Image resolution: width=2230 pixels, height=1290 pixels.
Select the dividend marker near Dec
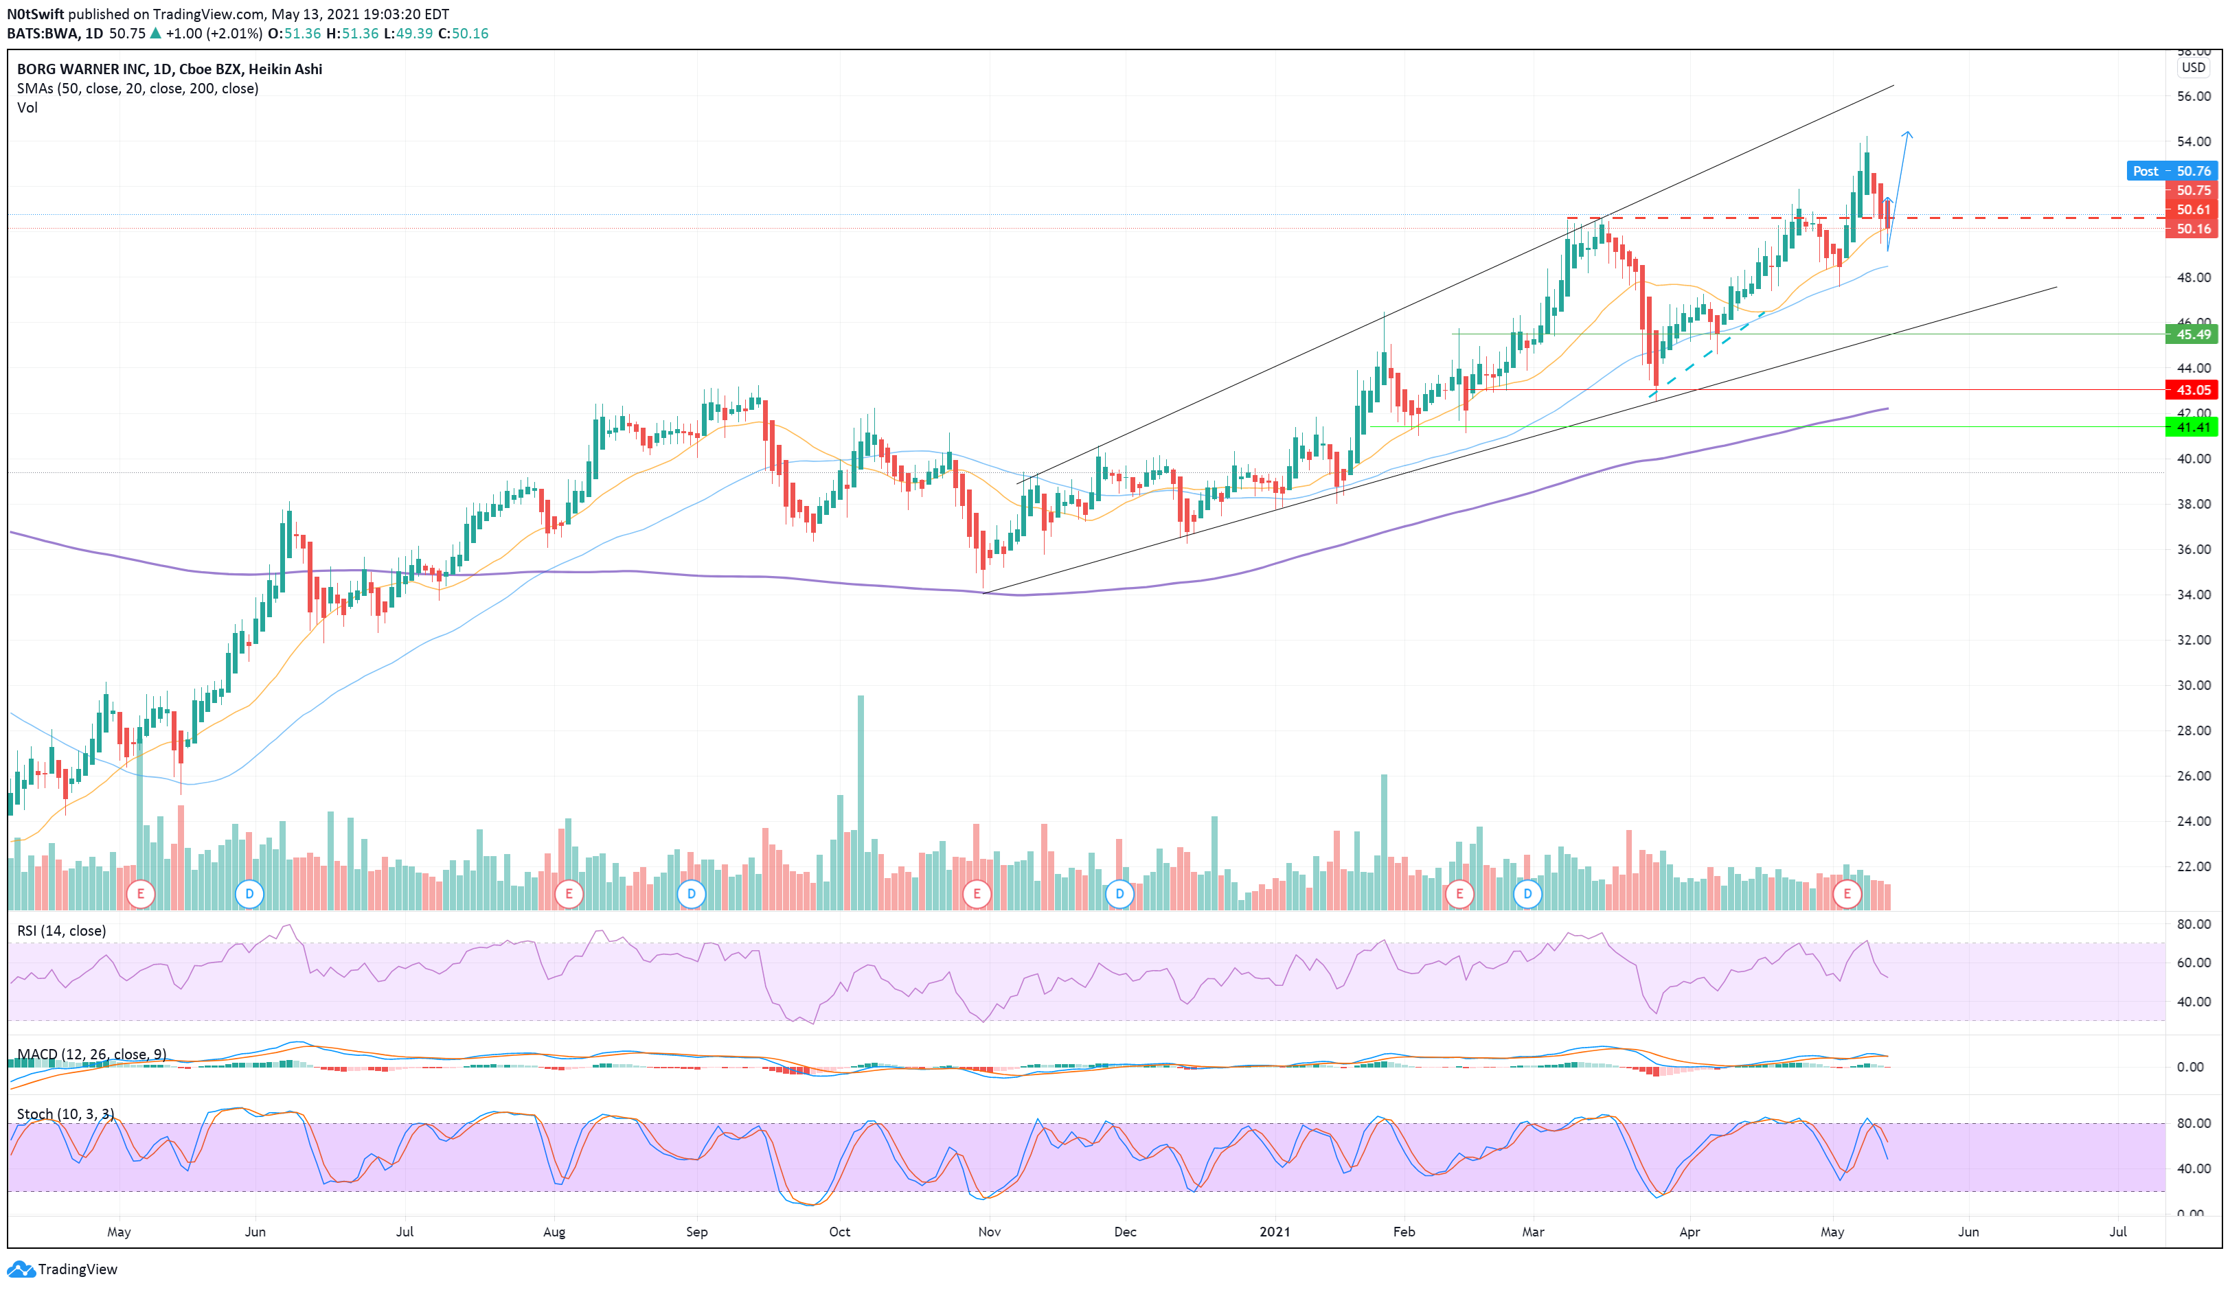tap(1119, 894)
